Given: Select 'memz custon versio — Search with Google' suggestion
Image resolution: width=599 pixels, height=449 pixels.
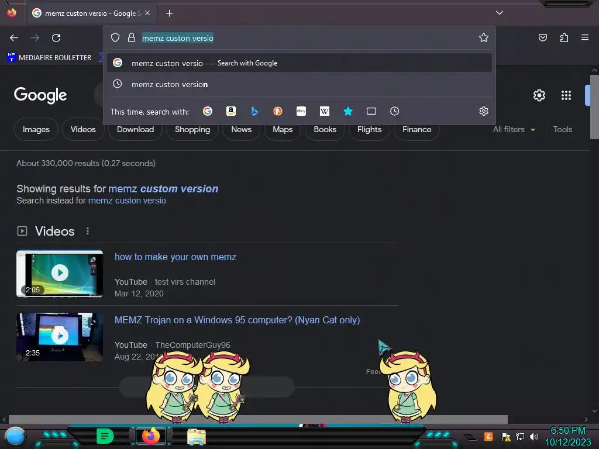Looking at the screenshot, I should (x=299, y=63).
